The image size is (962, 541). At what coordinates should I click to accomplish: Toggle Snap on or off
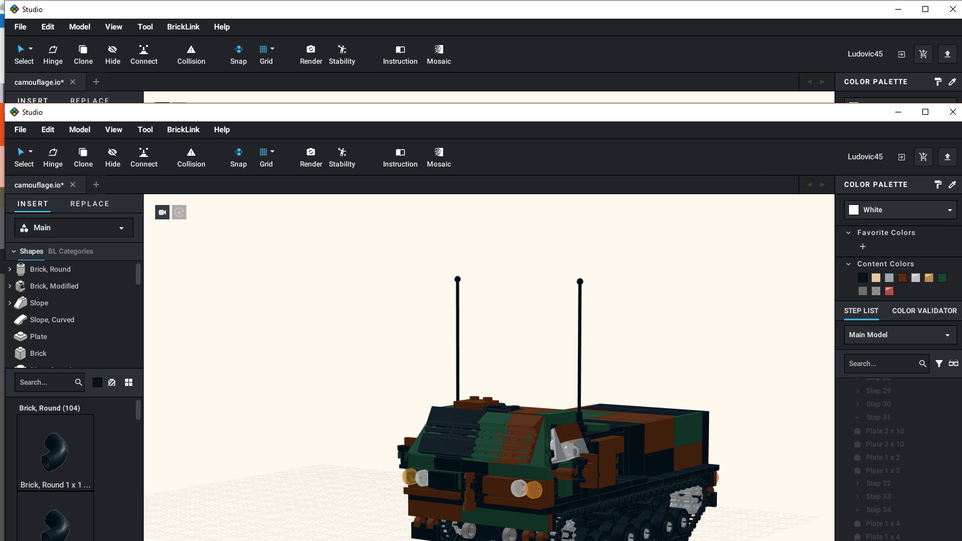pyautogui.click(x=238, y=157)
